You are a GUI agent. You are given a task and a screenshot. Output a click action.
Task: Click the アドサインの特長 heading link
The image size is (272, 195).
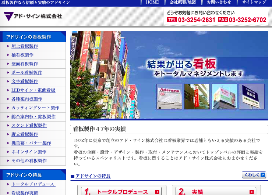pyautogui.click(x=93, y=176)
